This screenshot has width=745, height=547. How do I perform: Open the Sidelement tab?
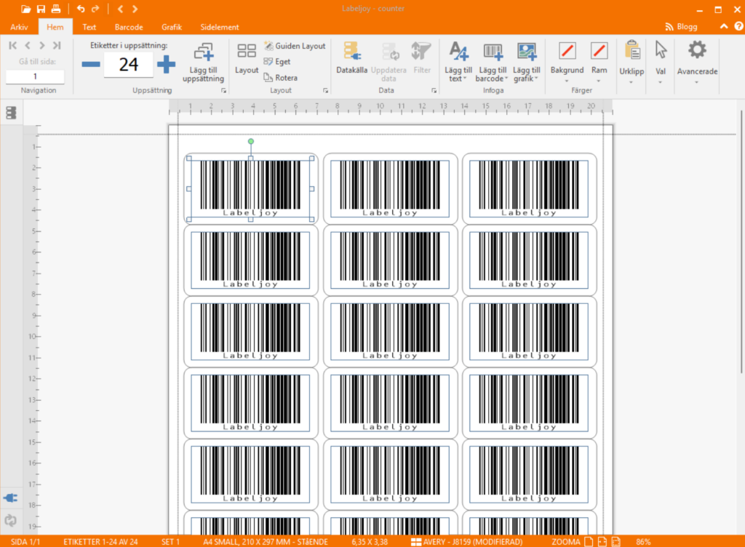click(219, 27)
